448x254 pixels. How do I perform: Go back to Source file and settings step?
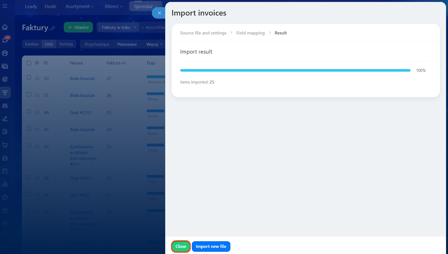coord(203,33)
